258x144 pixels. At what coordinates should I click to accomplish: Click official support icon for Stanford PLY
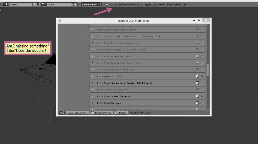pyautogui.click(x=197, y=96)
